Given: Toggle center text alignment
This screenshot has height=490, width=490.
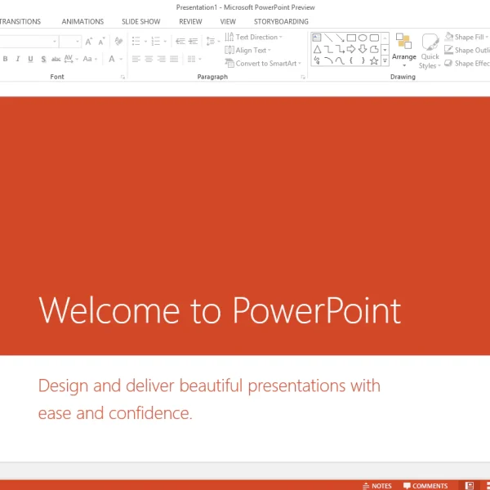Looking at the screenshot, I should (149, 59).
